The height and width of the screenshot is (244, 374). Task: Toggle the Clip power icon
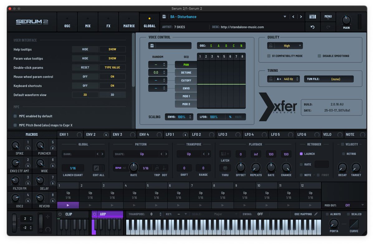click(x=60, y=214)
